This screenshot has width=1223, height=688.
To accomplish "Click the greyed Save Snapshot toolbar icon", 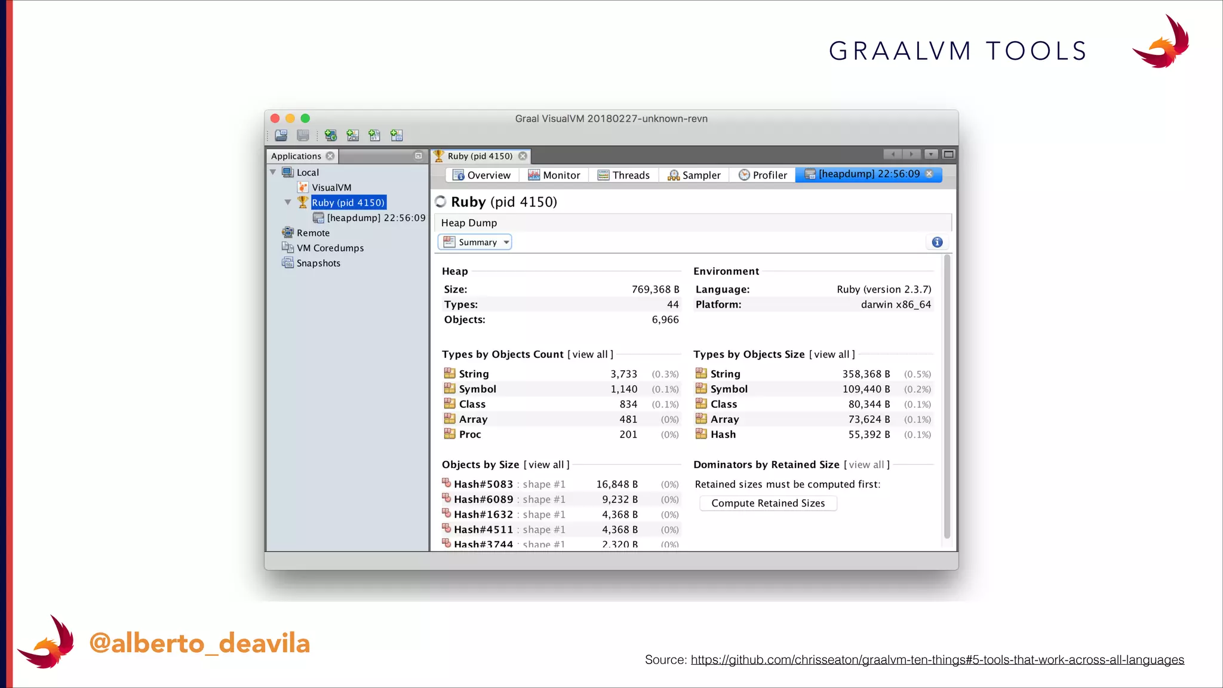I will (x=303, y=136).
